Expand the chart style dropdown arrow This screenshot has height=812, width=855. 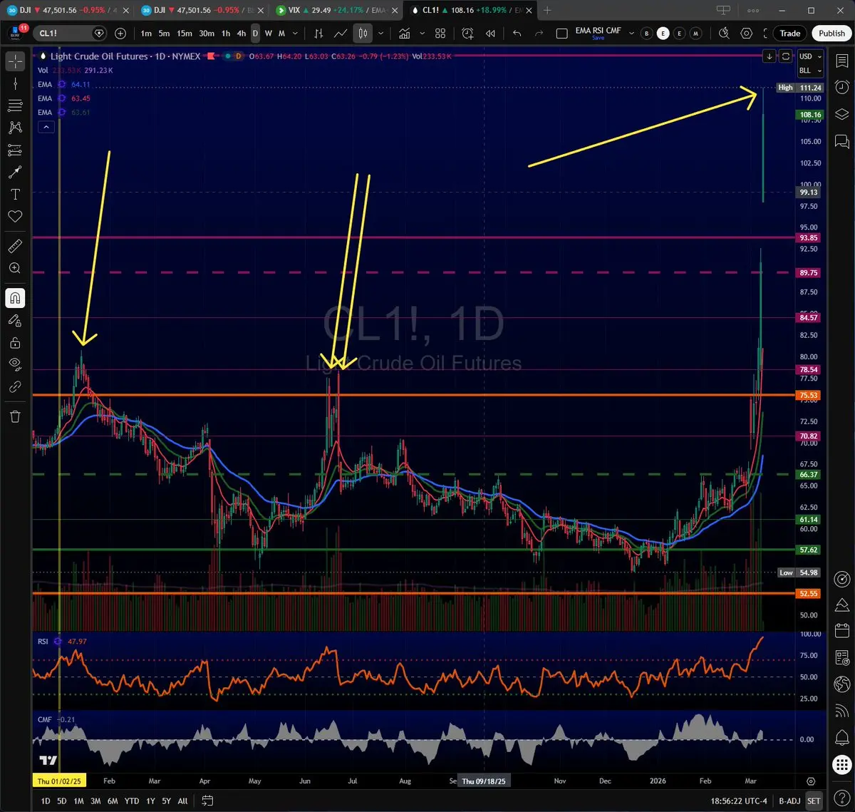381,34
